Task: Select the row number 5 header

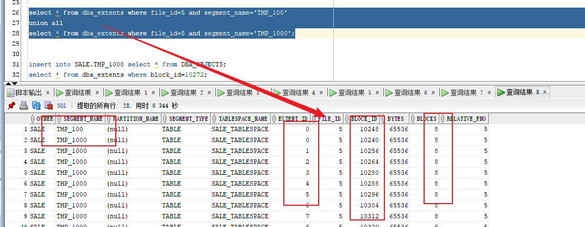Action: 17,173
